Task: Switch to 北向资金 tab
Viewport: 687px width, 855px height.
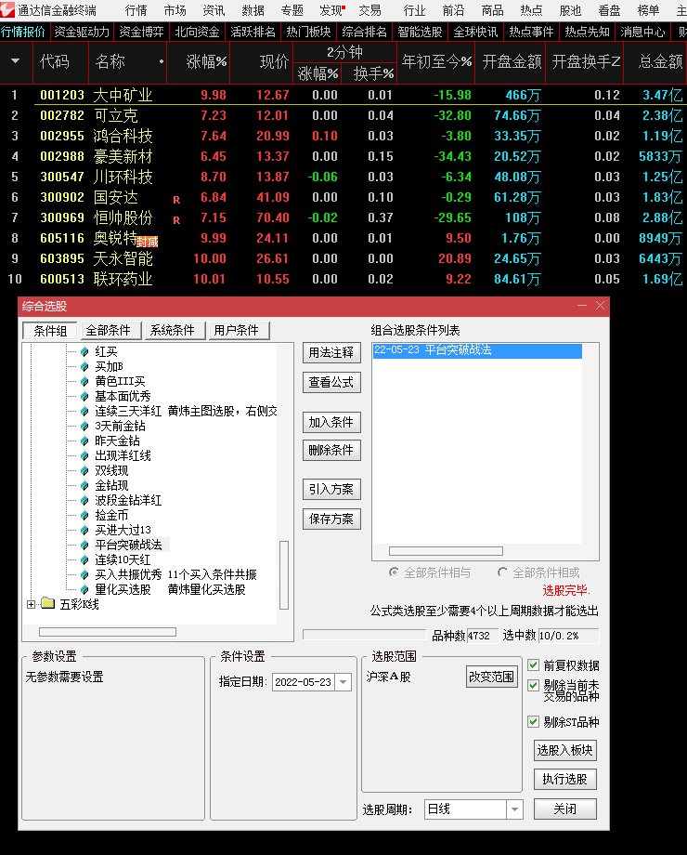Action: pyautogui.click(x=197, y=32)
